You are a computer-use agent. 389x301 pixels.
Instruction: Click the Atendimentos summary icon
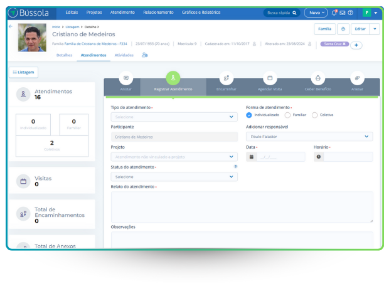click(23, 94)
